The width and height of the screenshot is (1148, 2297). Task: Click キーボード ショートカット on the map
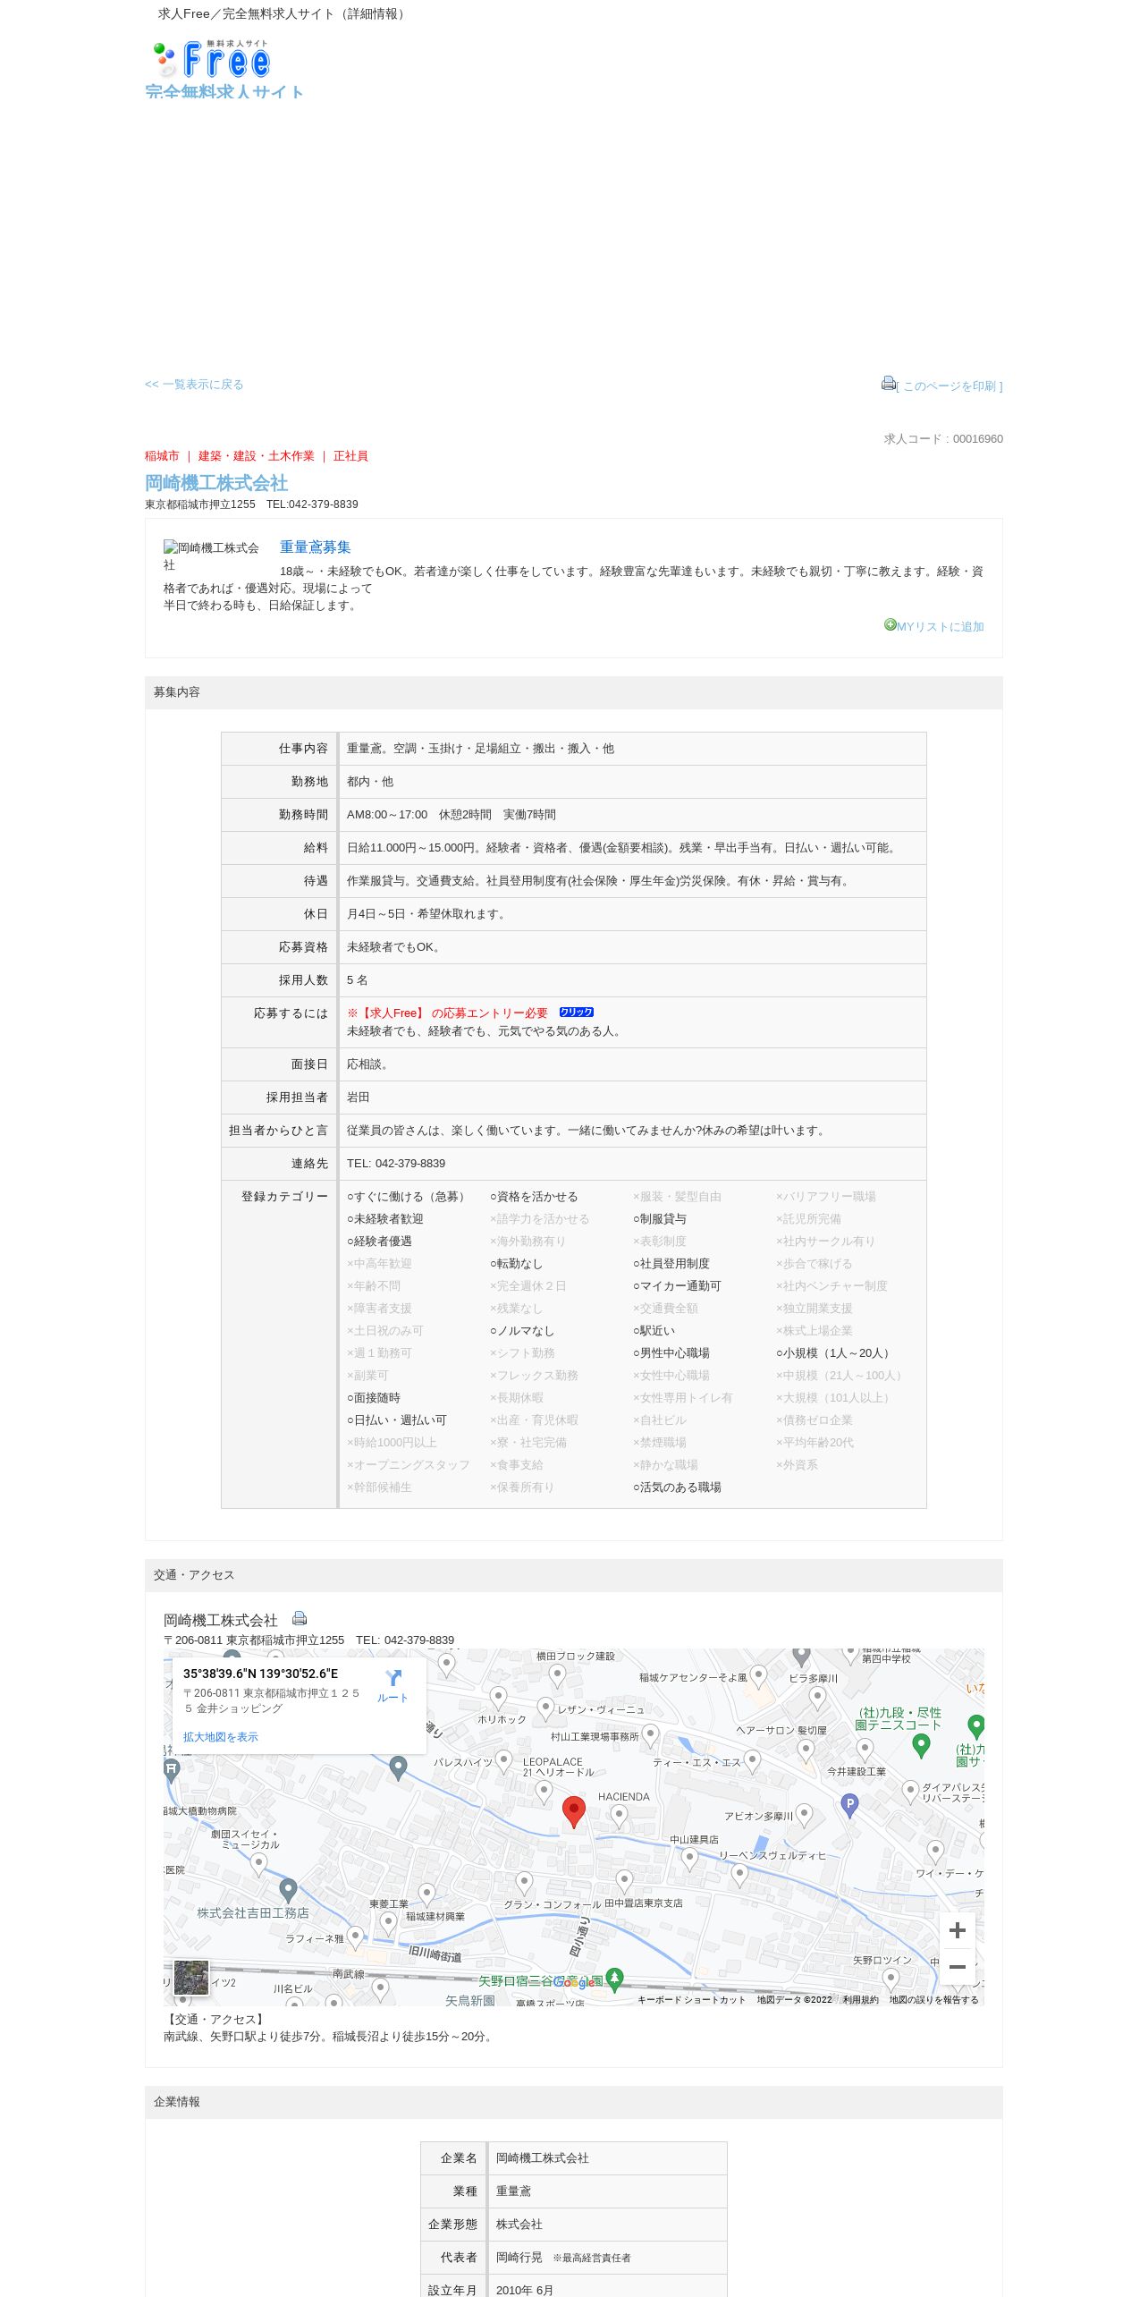691,2000
